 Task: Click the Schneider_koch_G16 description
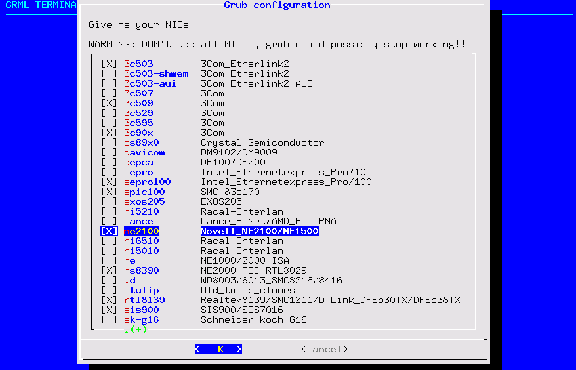click(x=254, y=319)
